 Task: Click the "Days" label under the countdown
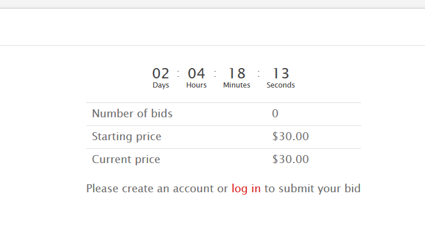[x=161, y=85]
